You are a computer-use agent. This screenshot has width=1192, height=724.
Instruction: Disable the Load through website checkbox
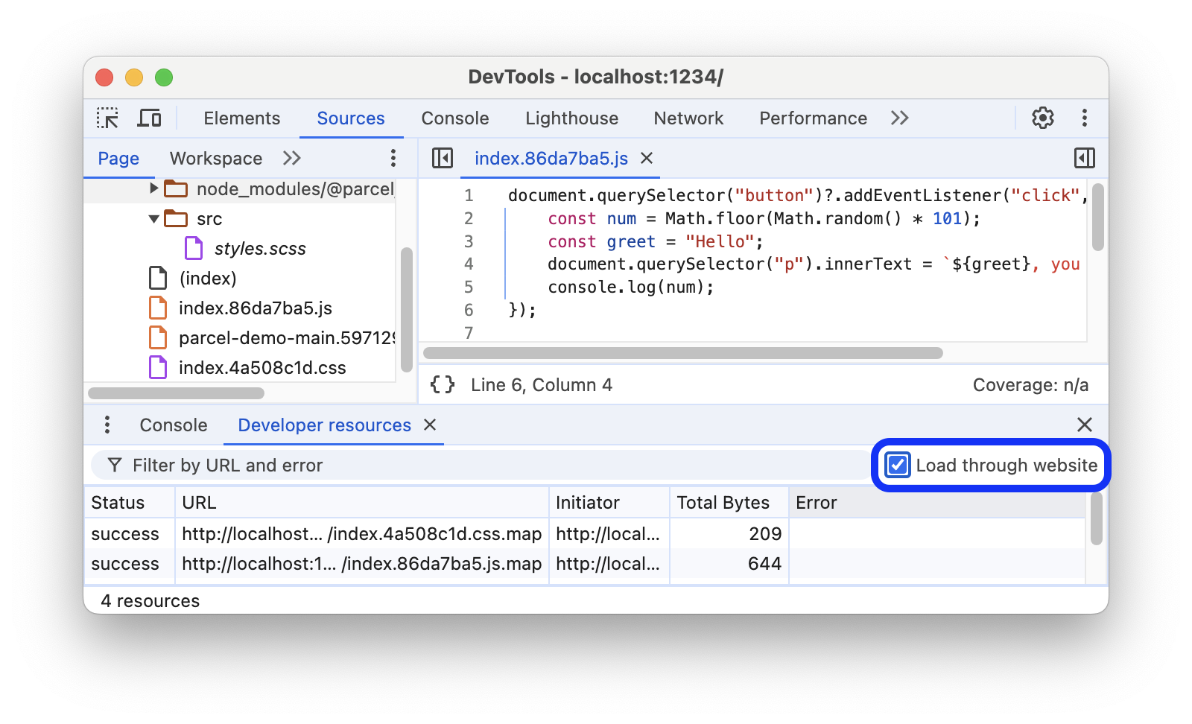pos(896,465)
